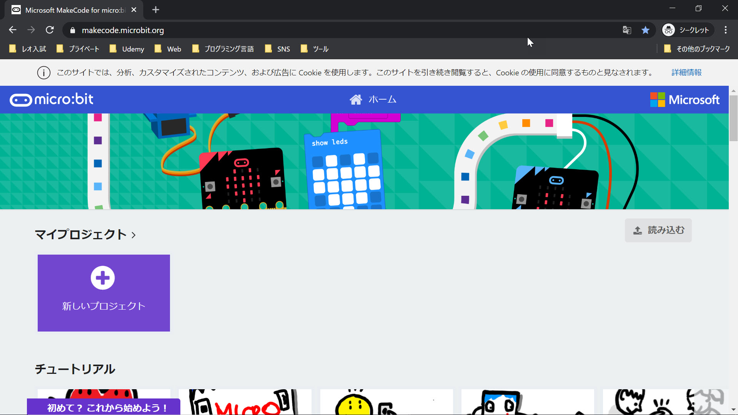This screenshot has height=415, width=738.
Task: Click the upload icon on 読み込む button
Action: [x=638, y=230]
